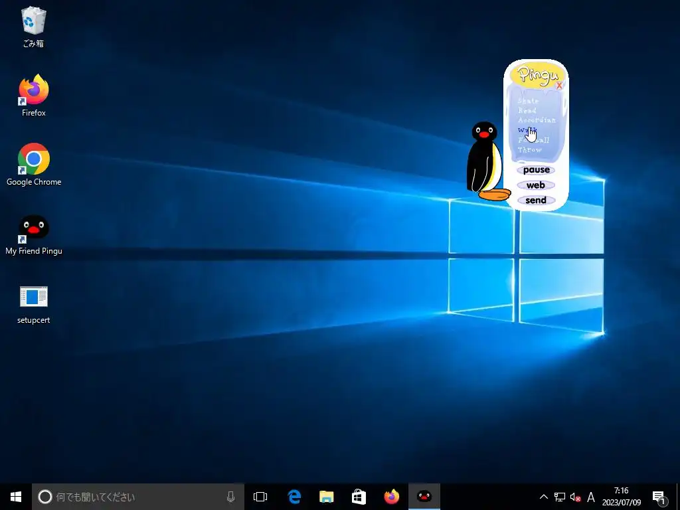
Task: Open the network status tray icon
Action: pyautogui.click(x=559, y=497)
